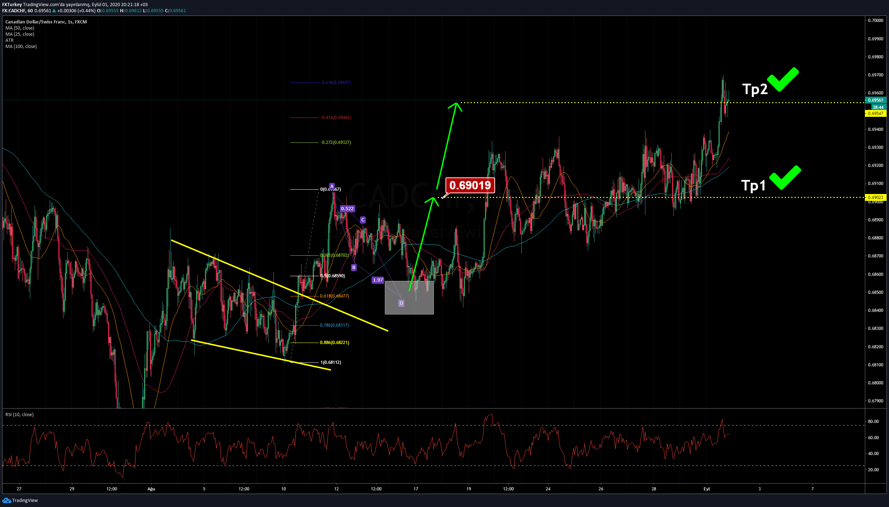This screenshot has width=889, height=507.
Task: Select the -0.414(0.69462) Fibonacci label
Action: (x=335, y=118)
